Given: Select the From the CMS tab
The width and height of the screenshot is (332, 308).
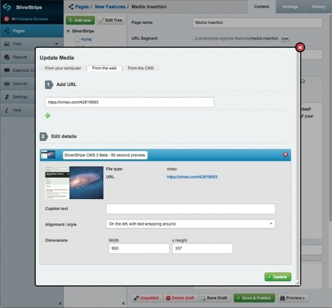Looking at the screenshot, I should click(x=140, y=68).
